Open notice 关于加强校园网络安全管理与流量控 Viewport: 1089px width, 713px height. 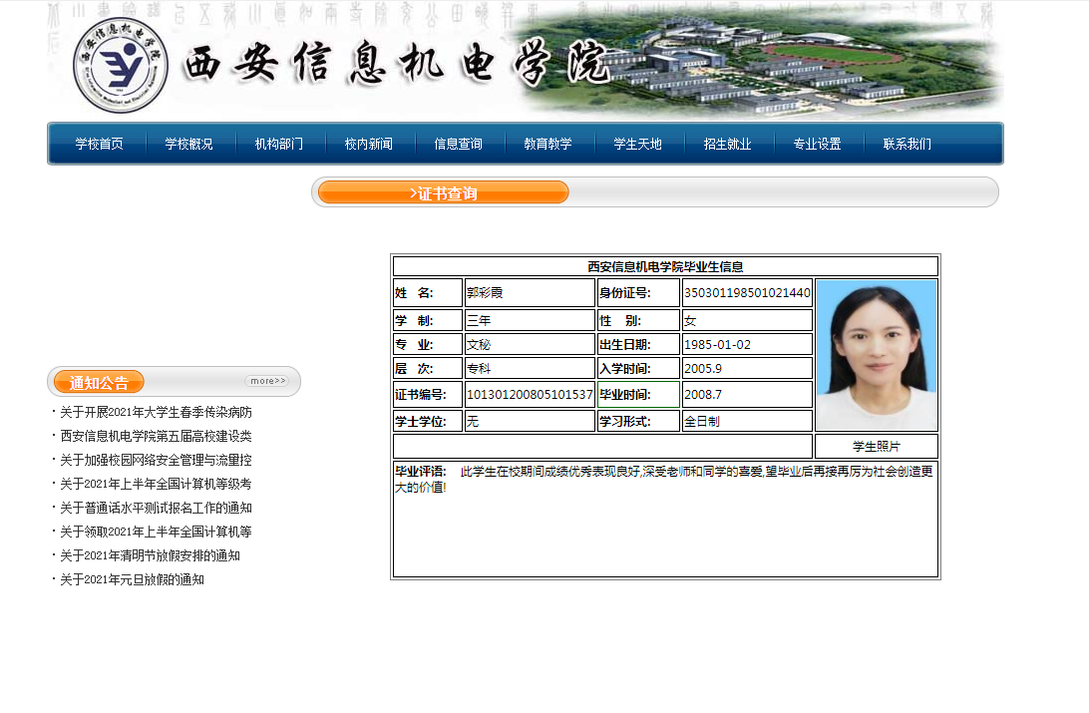(x=156, y=460)
